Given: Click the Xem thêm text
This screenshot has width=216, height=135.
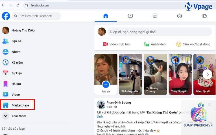Looking at the screenshot, I should tap(19, 116).
